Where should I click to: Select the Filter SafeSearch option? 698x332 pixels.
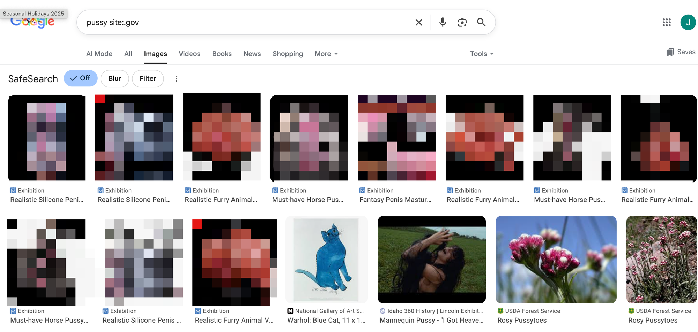pos(148,78)
